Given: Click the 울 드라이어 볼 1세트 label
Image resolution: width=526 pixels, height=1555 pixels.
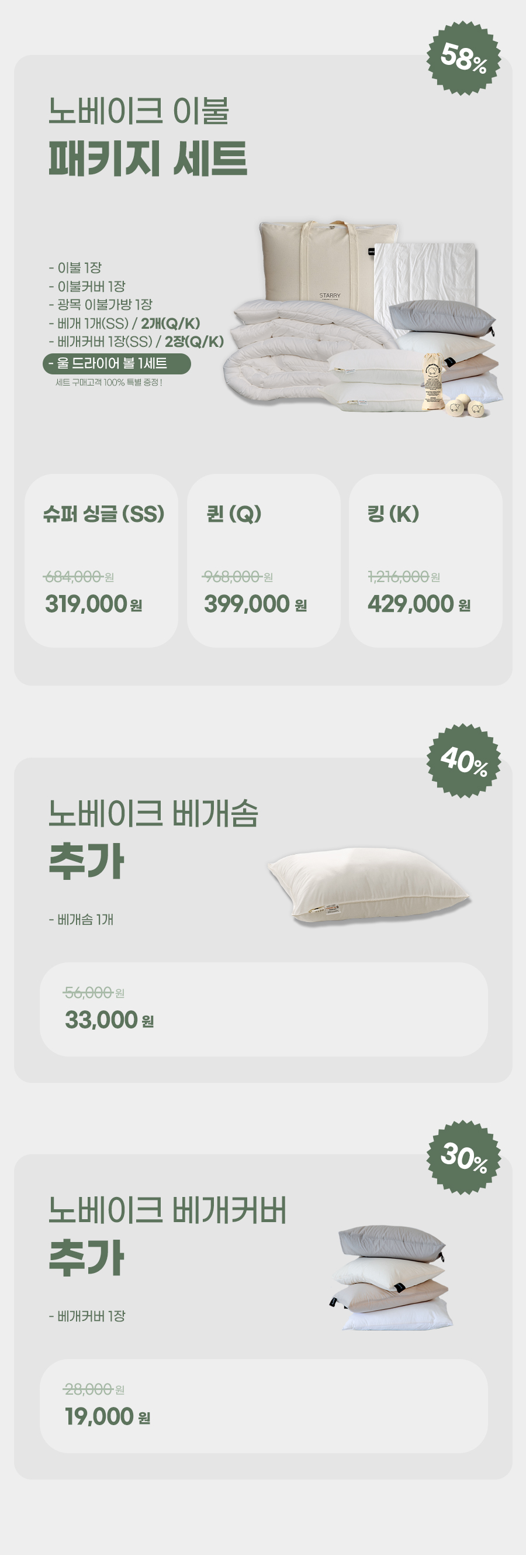Looking at the screenshot, I should (x=116, y=363).
